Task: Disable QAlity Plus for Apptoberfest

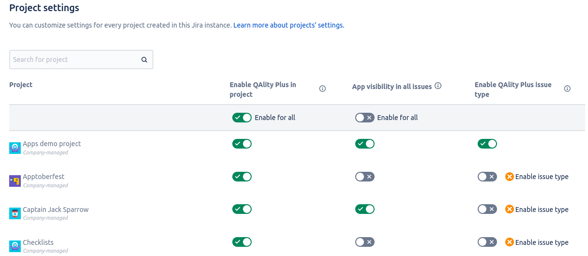Action: coord(242,177)
